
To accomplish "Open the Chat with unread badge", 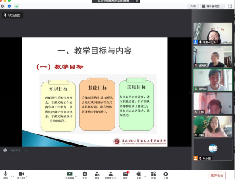I will coord(126,175).
